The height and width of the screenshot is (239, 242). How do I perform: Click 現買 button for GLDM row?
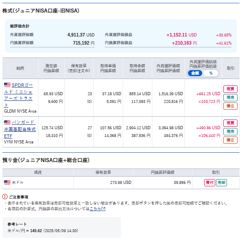pos(230,89)
